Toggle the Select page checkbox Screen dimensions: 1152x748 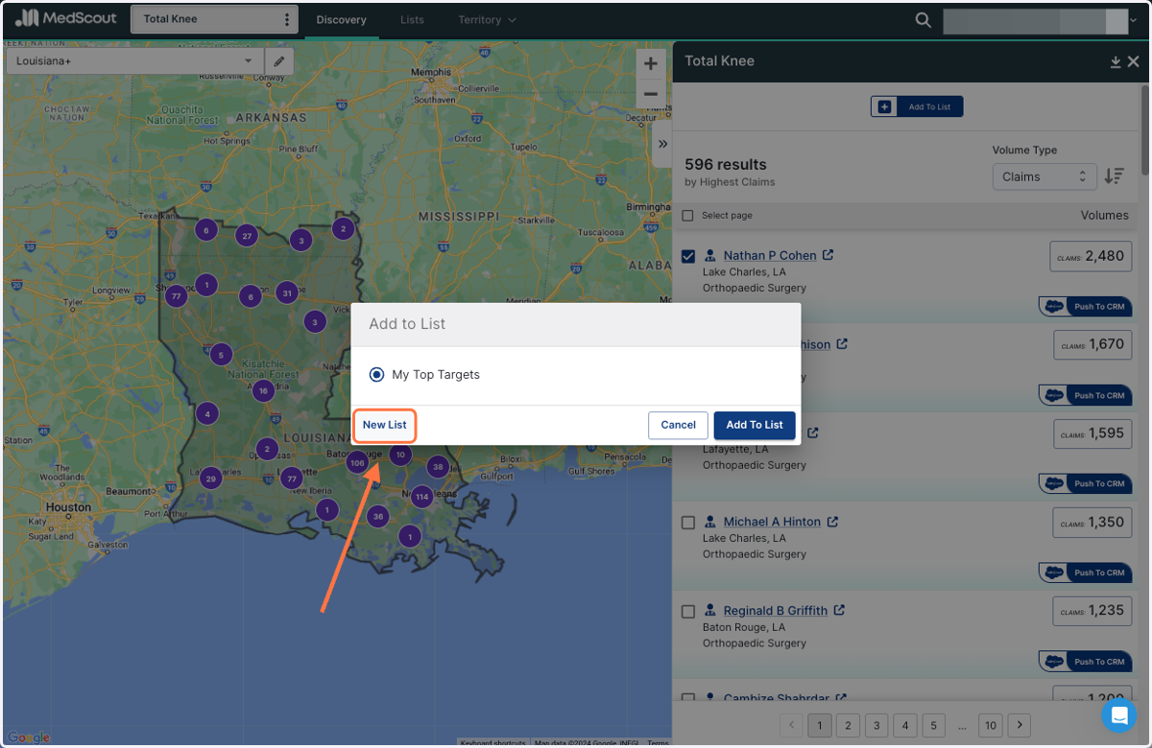687,216
